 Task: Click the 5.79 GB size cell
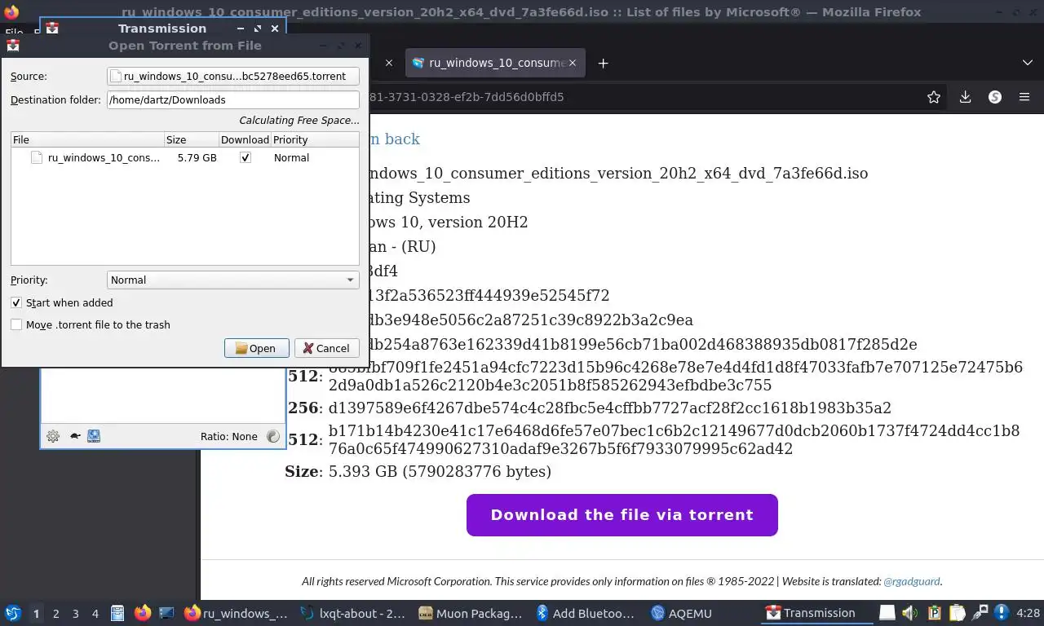197,157
